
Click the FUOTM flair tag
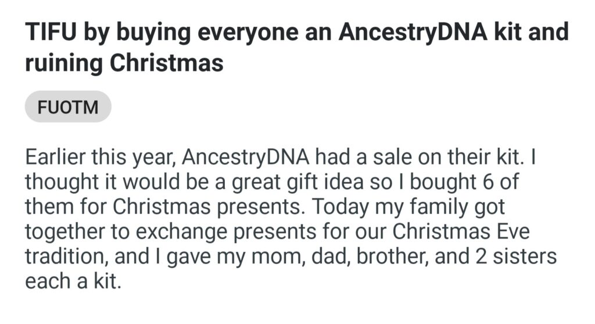point(67,107)
